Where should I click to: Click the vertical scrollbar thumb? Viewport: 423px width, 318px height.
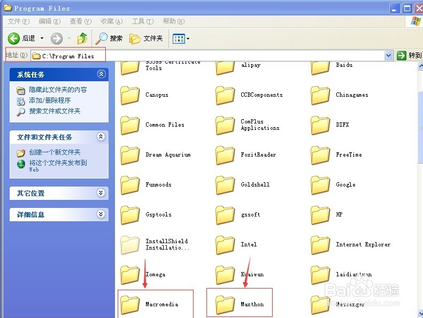click(x=420, y=127)
